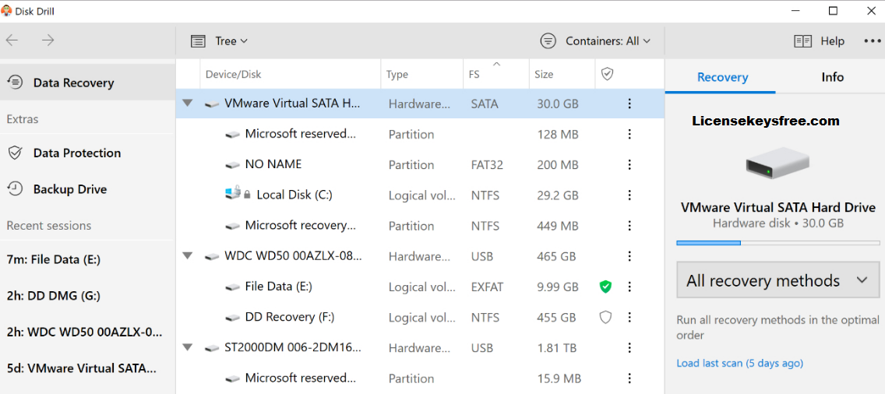Click the Data Recovery sidebar icon
Viewport: 885px width, 394px height.
(x=16, y=83)
